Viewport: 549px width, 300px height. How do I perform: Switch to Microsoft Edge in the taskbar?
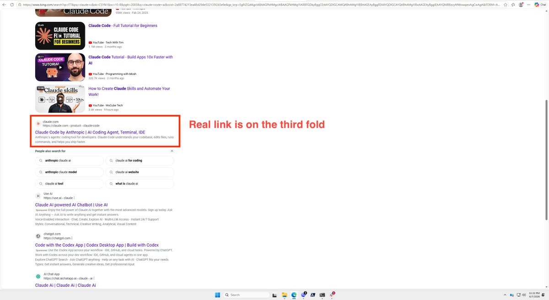pyautogui.click(x=294, y=295)
